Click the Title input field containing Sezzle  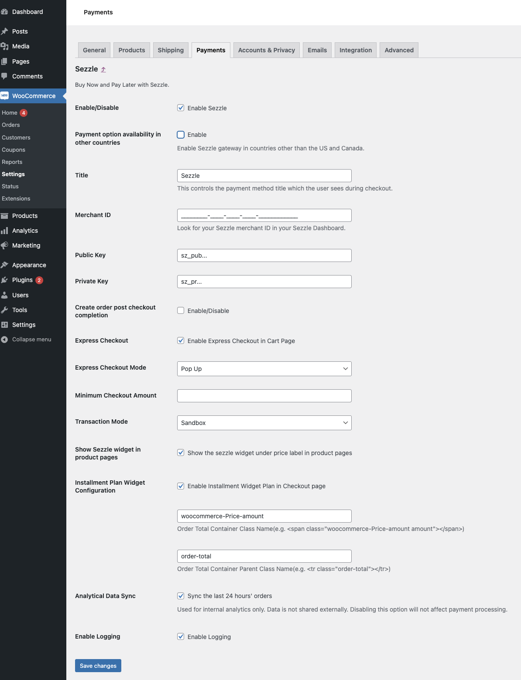(264, 176)
